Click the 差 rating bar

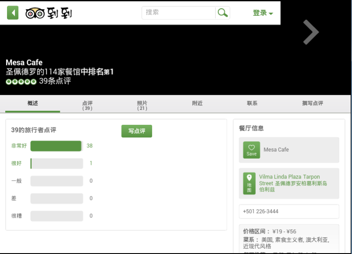tap(57, 199)
